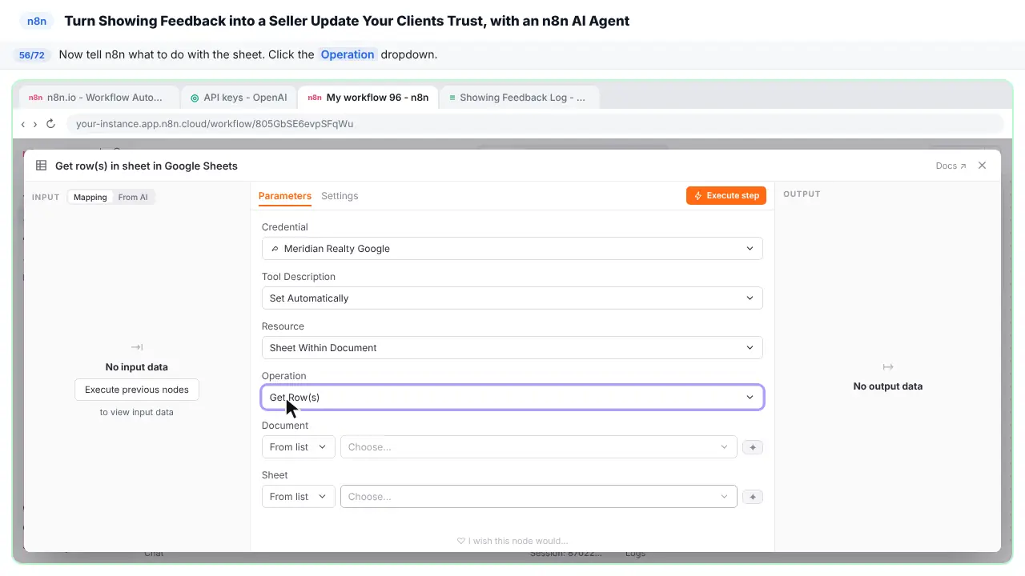Image resolution: width=1025 pixels, height=576 pixels.
Task: Open the n8n.io Workflow Automation browser tab
Action: tap(99, 98)
